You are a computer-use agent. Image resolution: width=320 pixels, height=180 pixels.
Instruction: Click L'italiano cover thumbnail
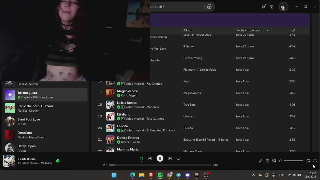pos(110,116)
